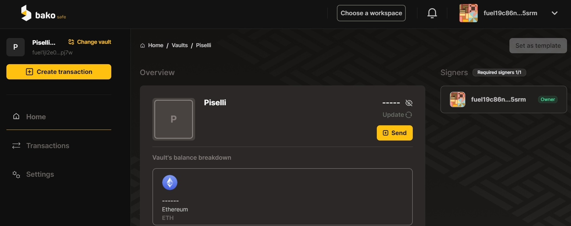Go to the Transactions menu item
Viewport: 571px width, 226px height.
click(x=48, y=146)
